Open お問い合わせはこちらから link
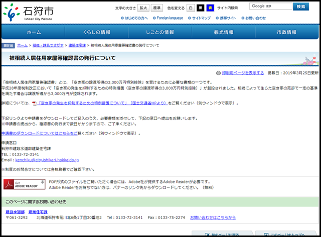 (x=213, y=217)
